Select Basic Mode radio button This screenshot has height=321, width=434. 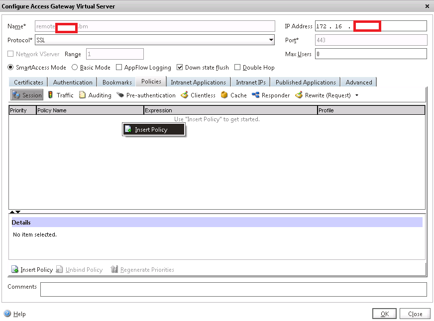click(x=75, y=67)
